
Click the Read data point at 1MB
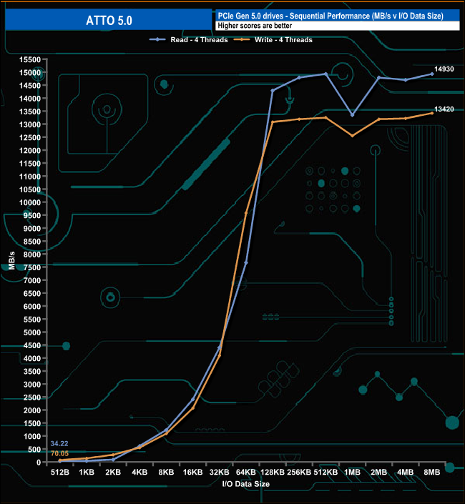(x=352, y=115)
